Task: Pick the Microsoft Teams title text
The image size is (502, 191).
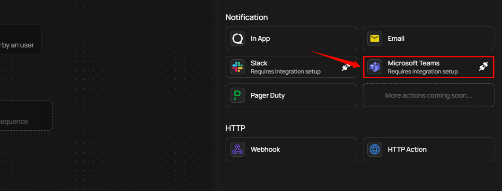Action: pos(414,63)
